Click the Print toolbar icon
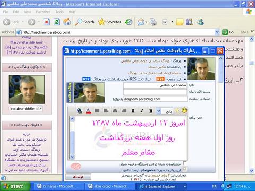 pyautogui.click(x=153, y=22)
